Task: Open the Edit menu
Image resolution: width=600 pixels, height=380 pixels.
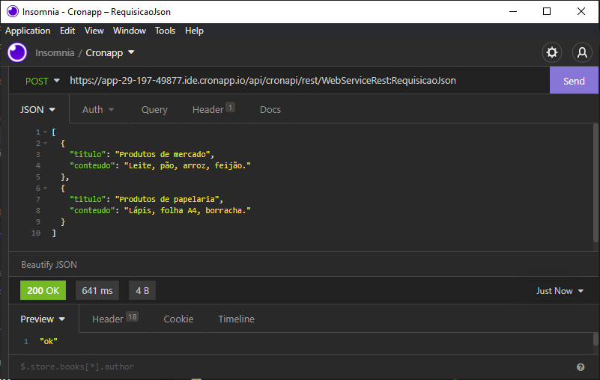Action: tap(67, 31)
